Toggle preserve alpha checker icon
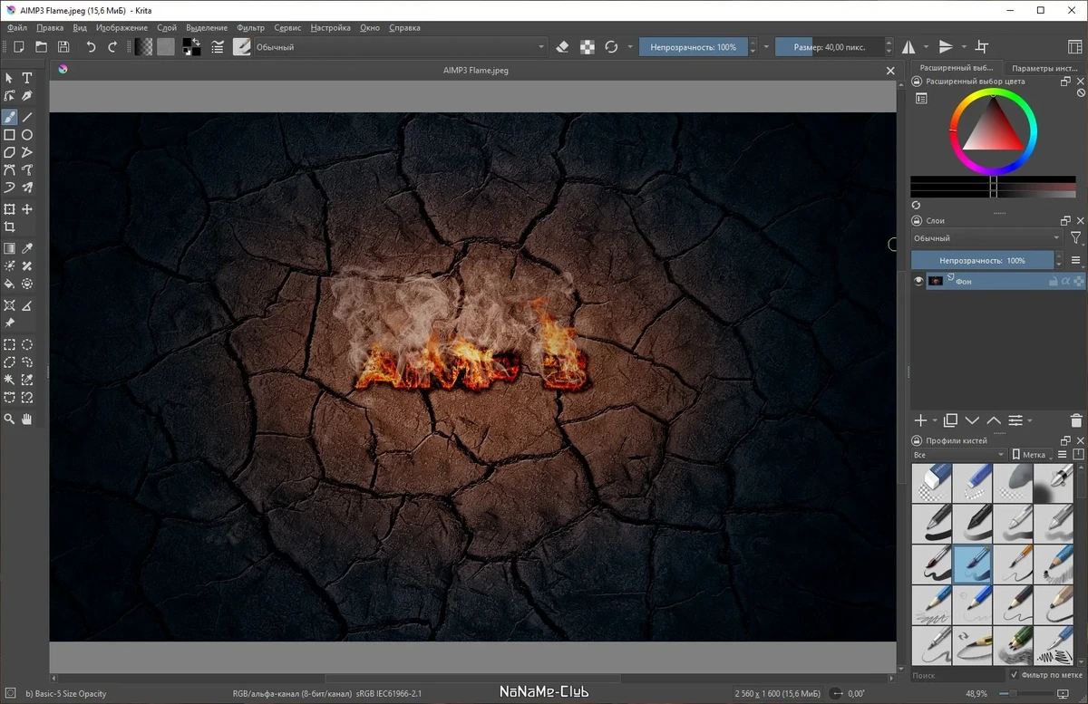 [588, 46]
